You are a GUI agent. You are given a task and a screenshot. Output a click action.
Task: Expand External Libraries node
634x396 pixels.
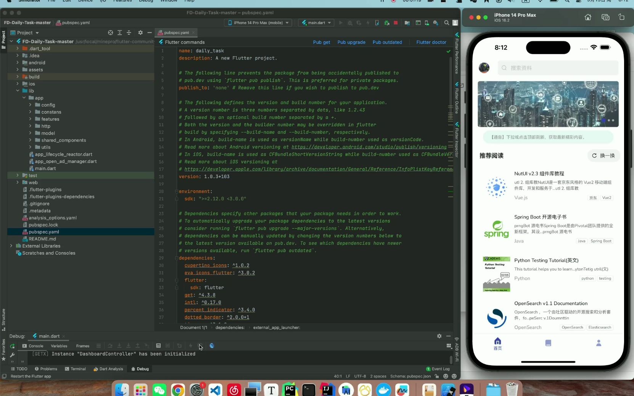point(11,246)
